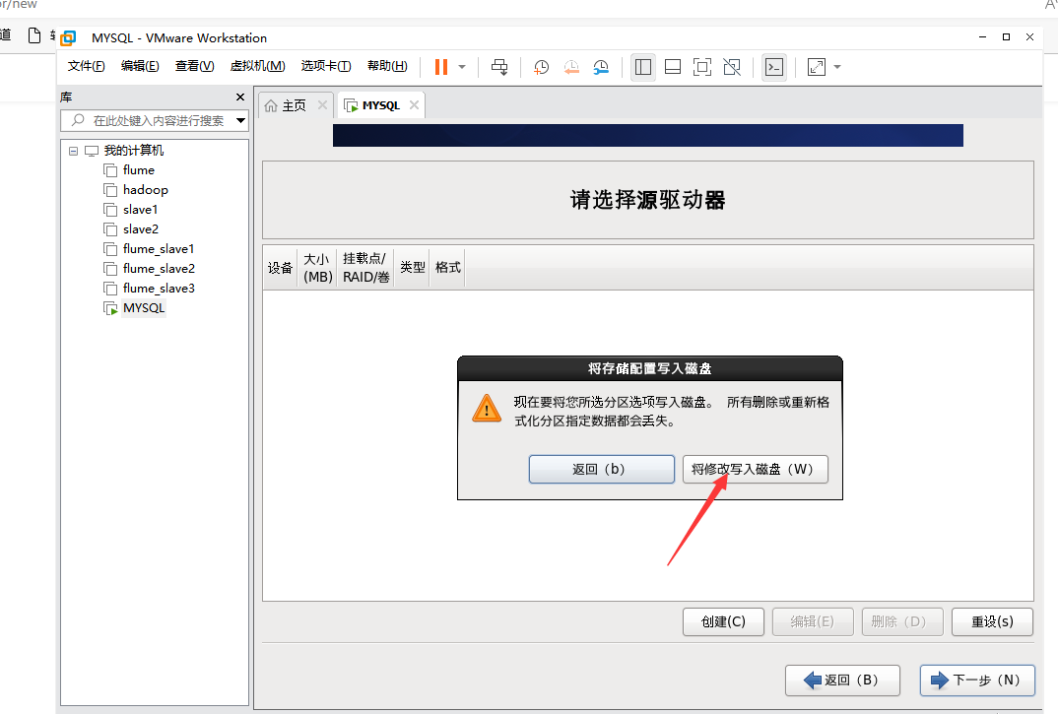Open the dropdown arrow beside the pause icon
The image size is (1058, 714).
[x=462, y=67]
